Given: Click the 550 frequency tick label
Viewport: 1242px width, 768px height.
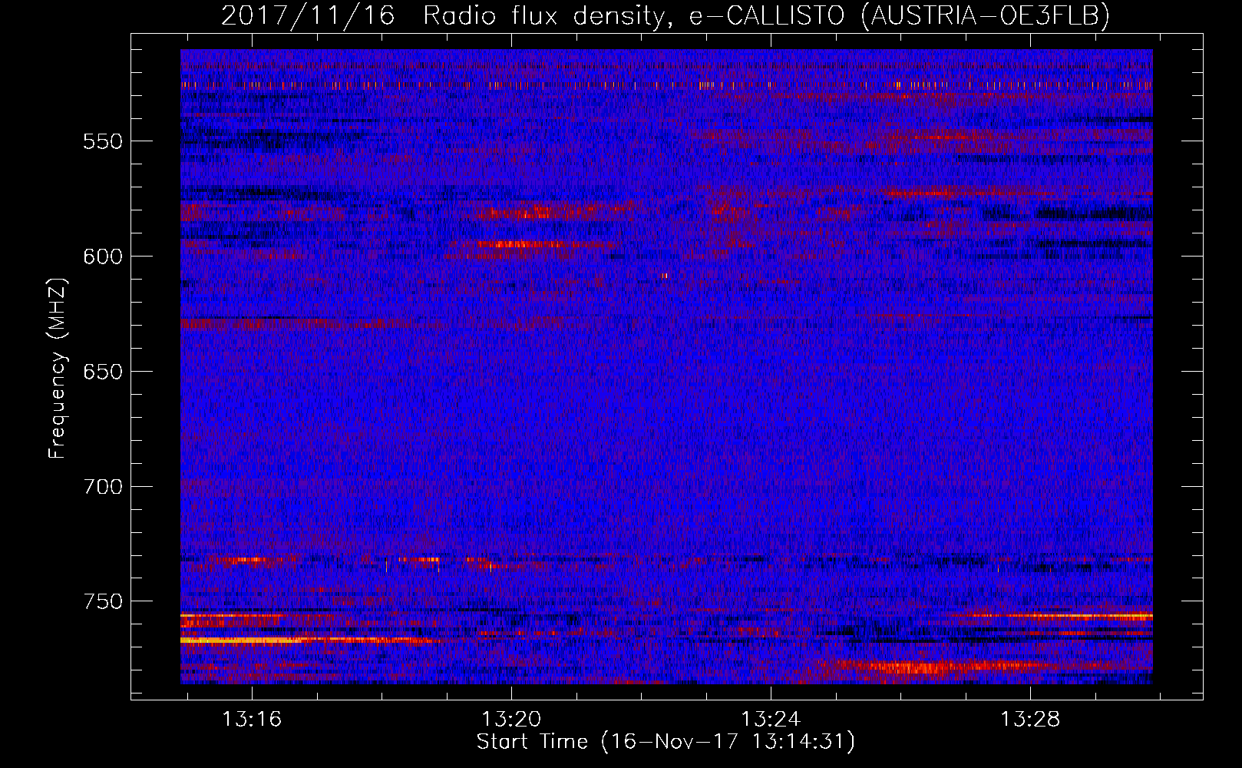Looking at the screenshot, I should pyautogui.click(x=103, y=141).
